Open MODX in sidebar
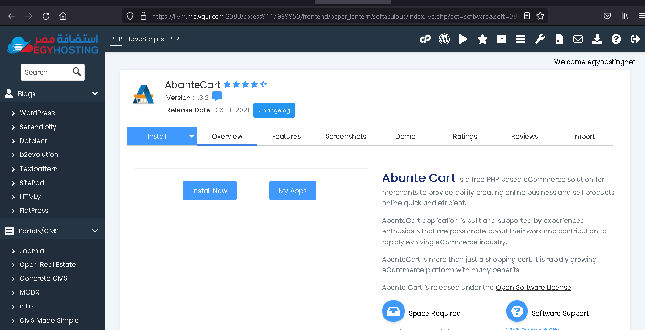Image resolution: width=645 pixels, height=330 pixels. pyautogui.click(x=29, y=292)
